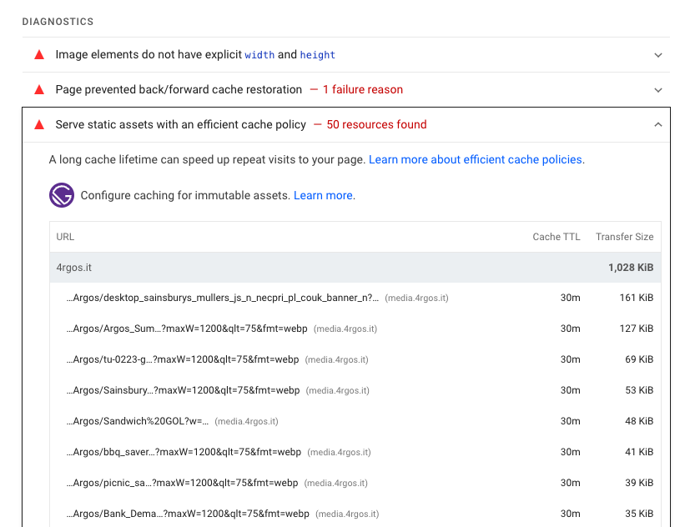Click the 1,028 KiB total transfer size

pos(631,268)
